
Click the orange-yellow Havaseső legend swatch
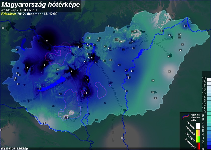tap(198, 132)
